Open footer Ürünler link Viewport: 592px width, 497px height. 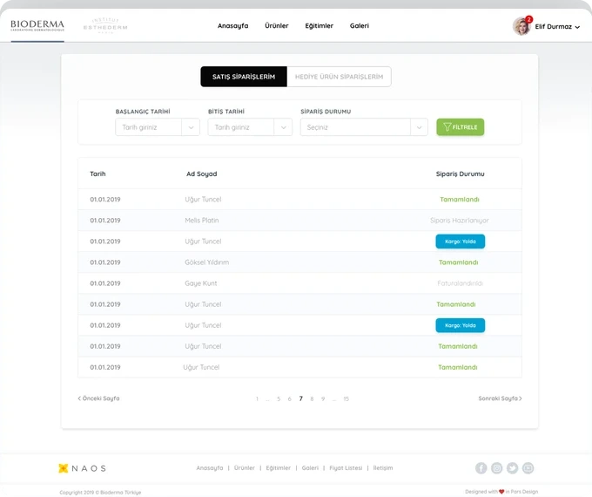coord(245,468)
